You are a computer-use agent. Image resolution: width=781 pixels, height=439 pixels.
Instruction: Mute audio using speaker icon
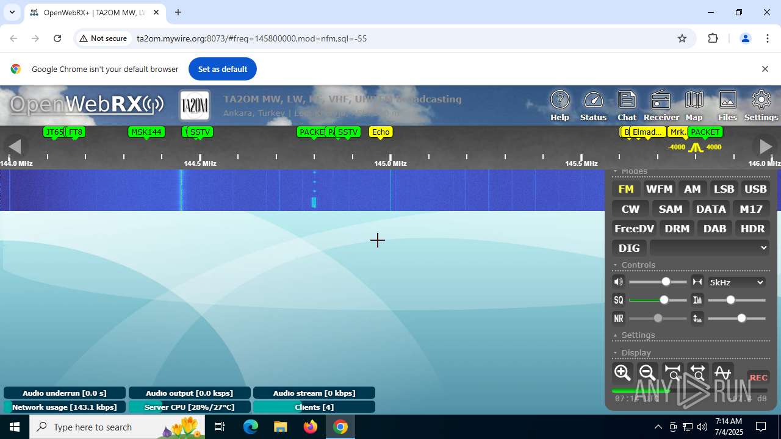619,282
